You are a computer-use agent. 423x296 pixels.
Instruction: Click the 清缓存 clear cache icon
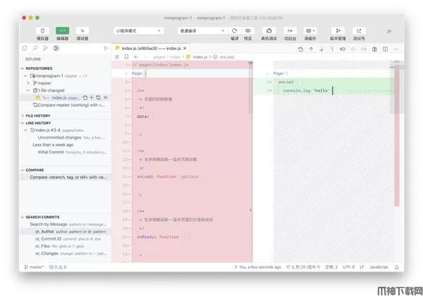[x=310, y=31]
